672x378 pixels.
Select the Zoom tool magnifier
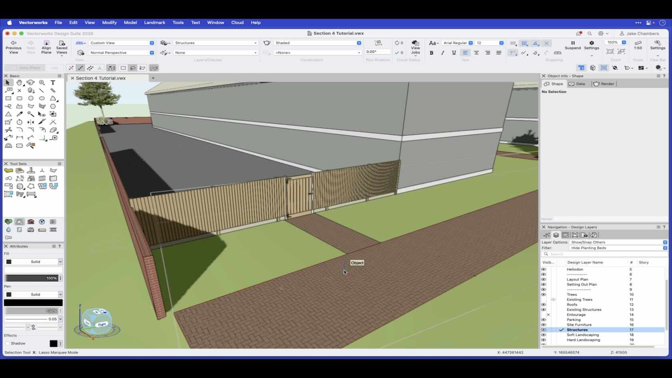(42, 82)
